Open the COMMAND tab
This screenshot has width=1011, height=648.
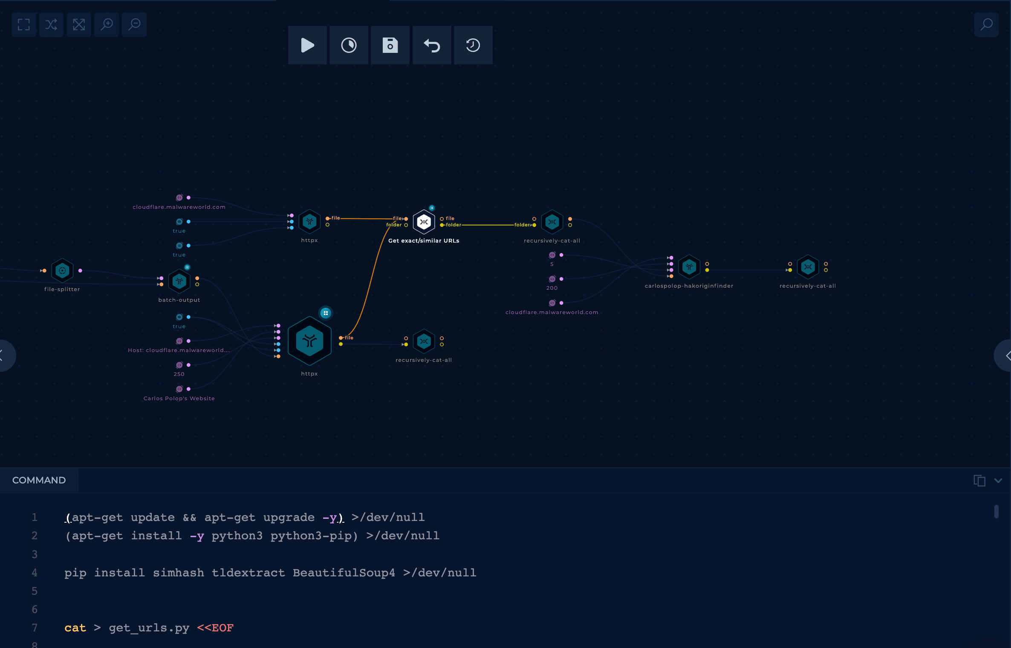coord(39,480)
